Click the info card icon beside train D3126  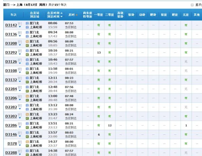(x=20, y=60)
